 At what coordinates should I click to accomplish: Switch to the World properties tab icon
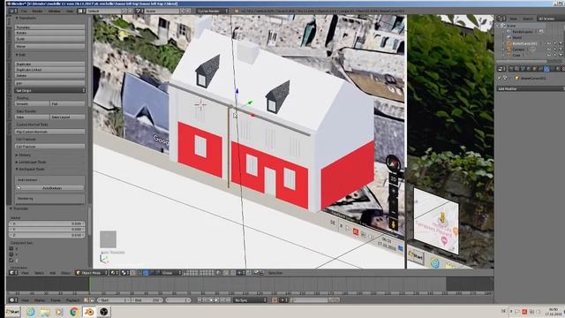529,69
